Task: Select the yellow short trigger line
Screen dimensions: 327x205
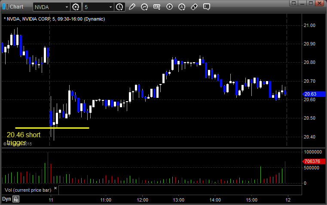Action: pos(52,128)
